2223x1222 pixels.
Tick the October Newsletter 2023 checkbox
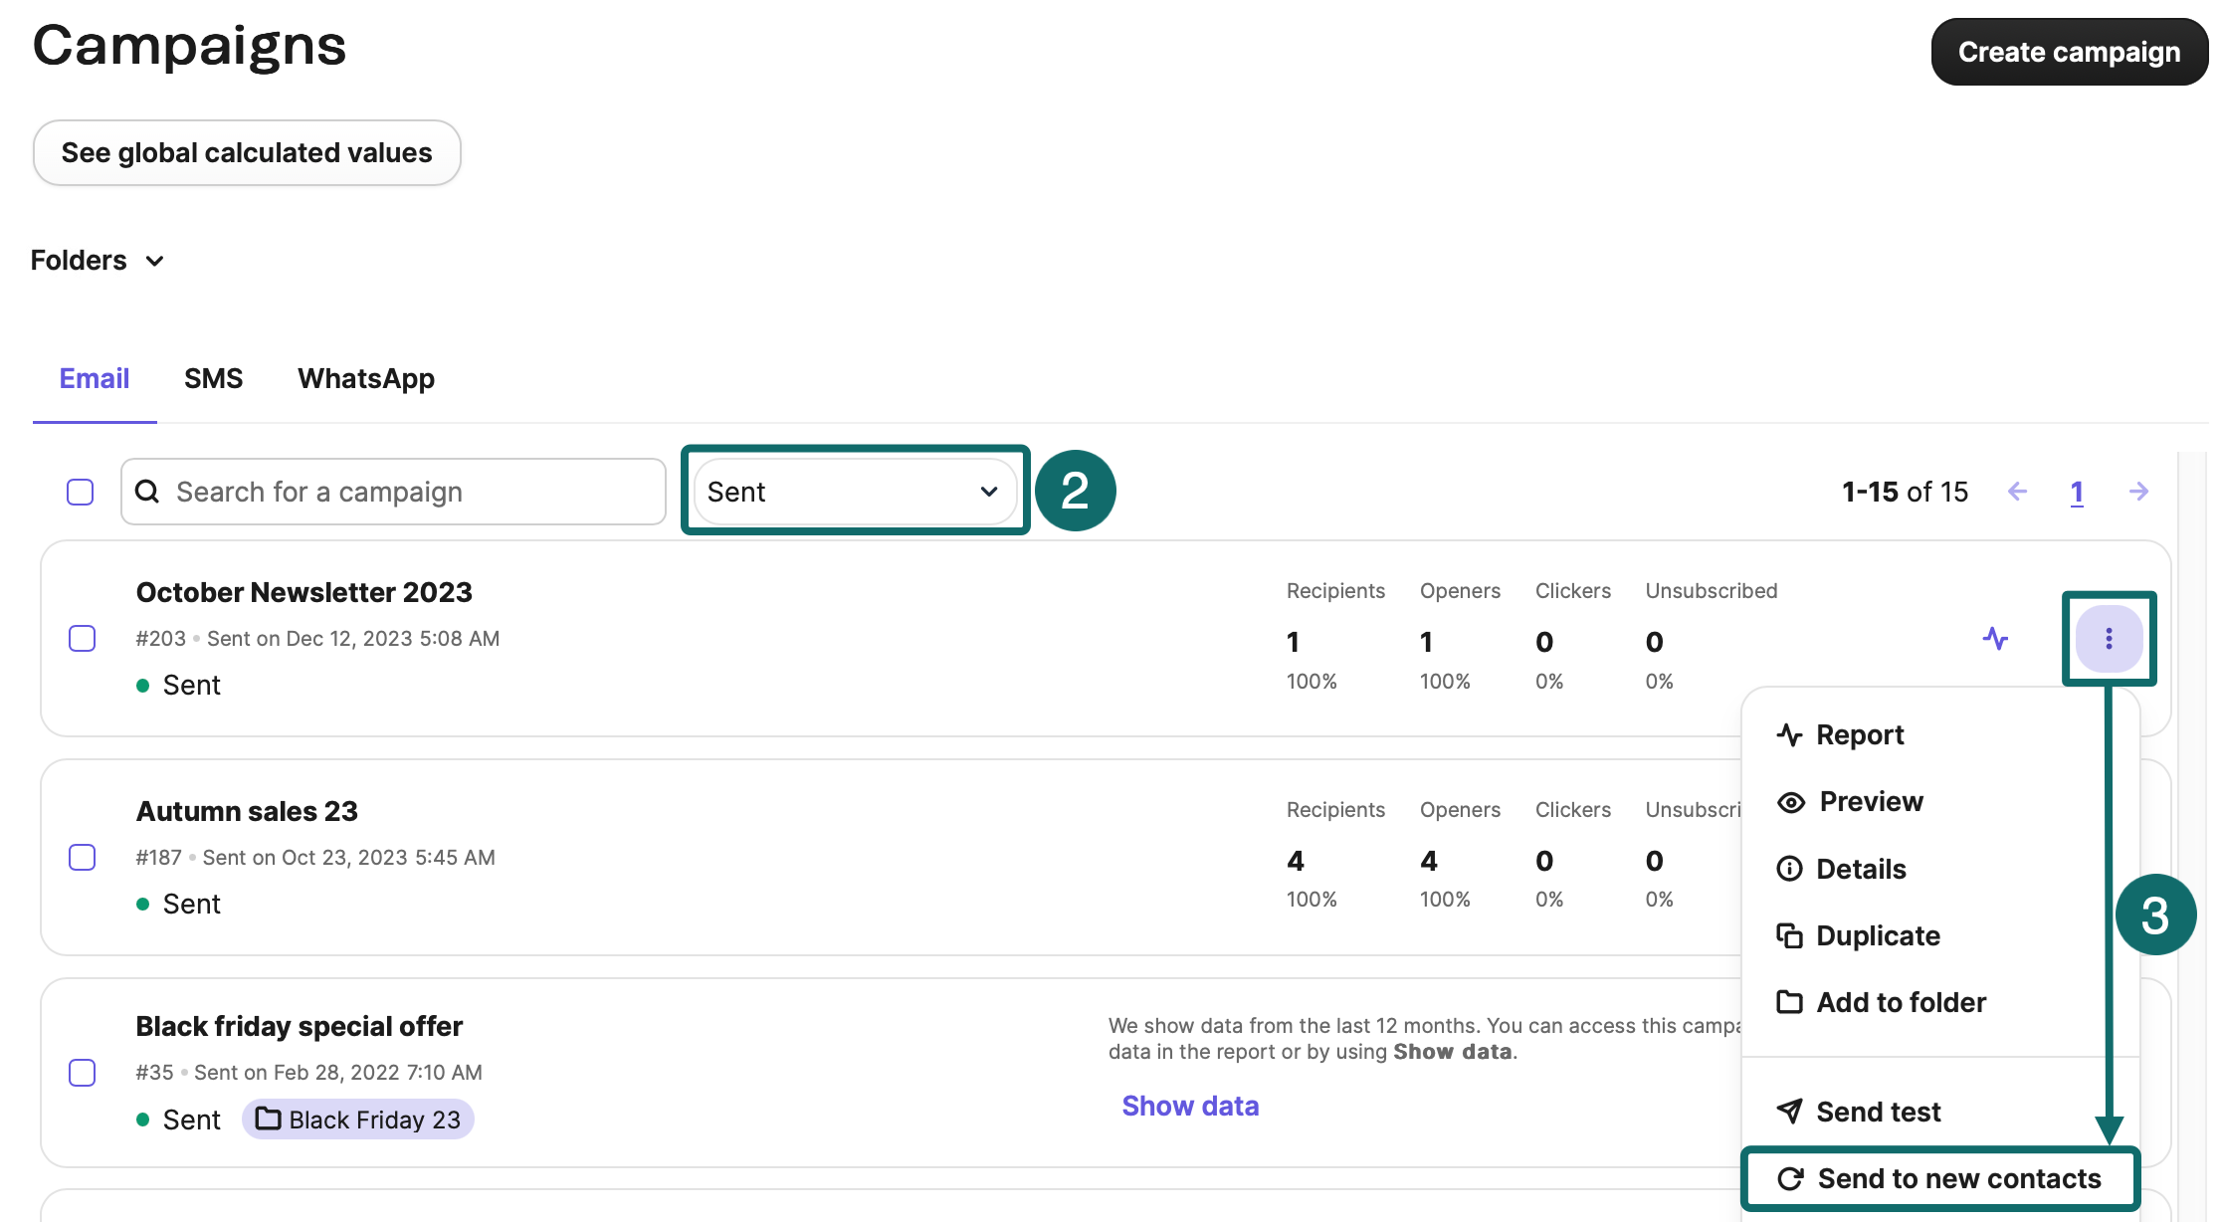83,638
